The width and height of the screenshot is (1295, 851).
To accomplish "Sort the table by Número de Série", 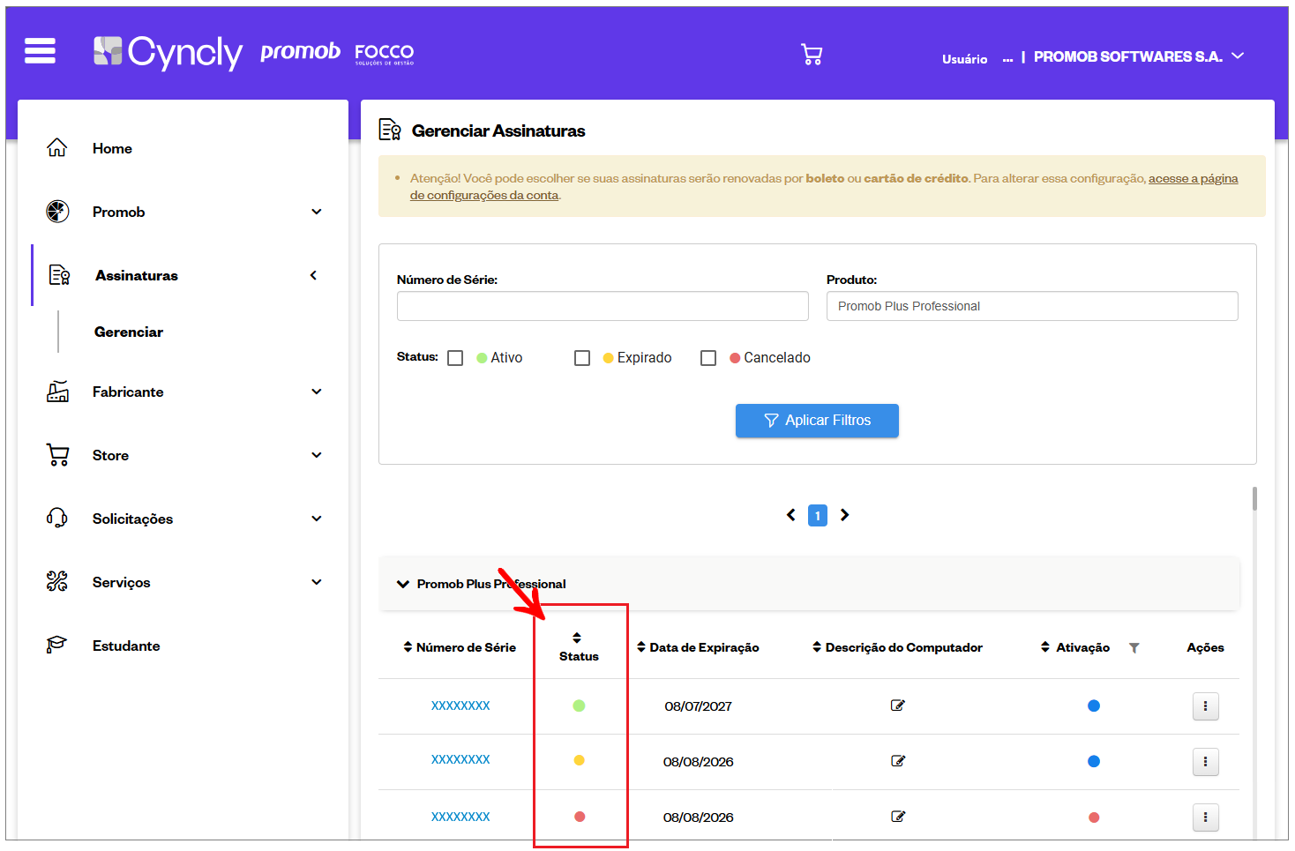I will coord(408,647).
